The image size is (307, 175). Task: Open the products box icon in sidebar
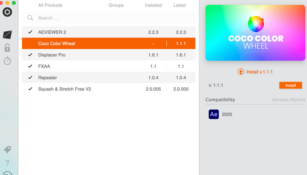[x=7, y=35]
